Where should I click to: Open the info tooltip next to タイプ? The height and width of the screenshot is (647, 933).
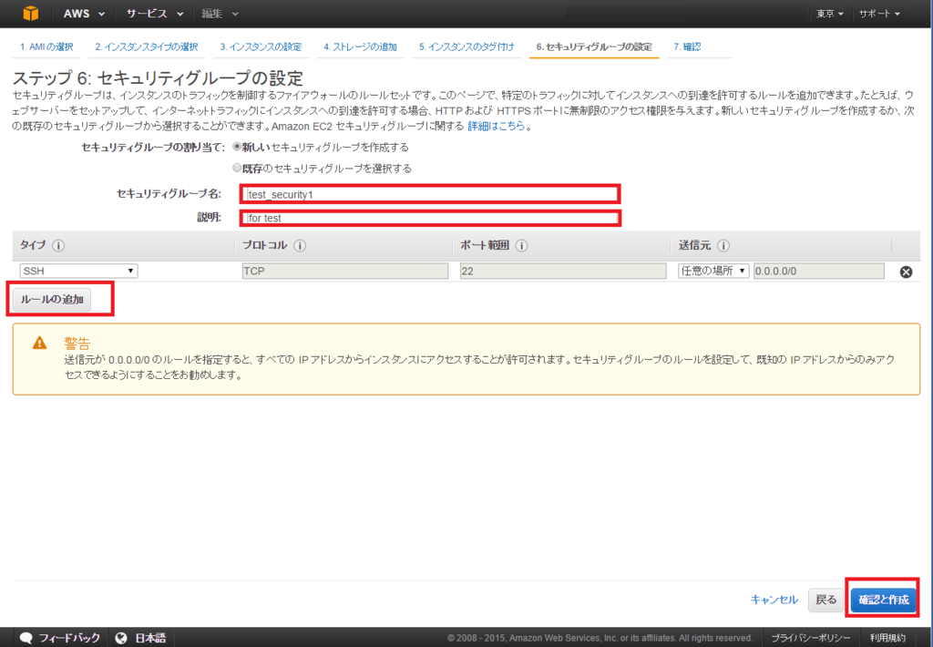point(56,246)
